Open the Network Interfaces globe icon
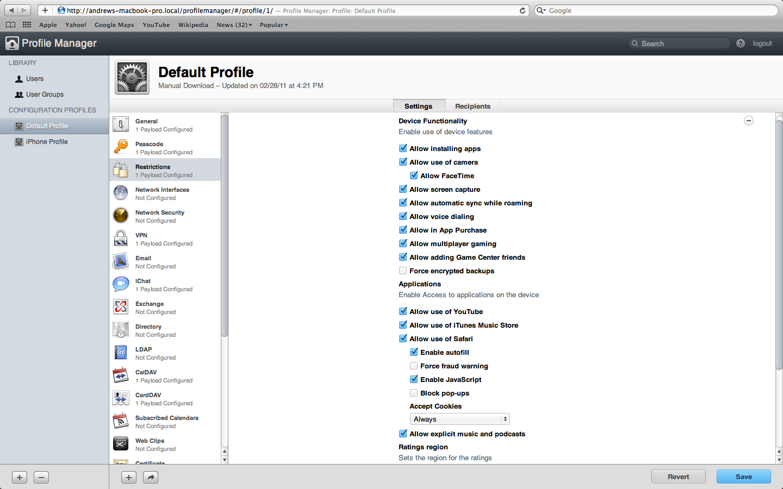This screenshot has width=783, height=489. pos(121,193)
